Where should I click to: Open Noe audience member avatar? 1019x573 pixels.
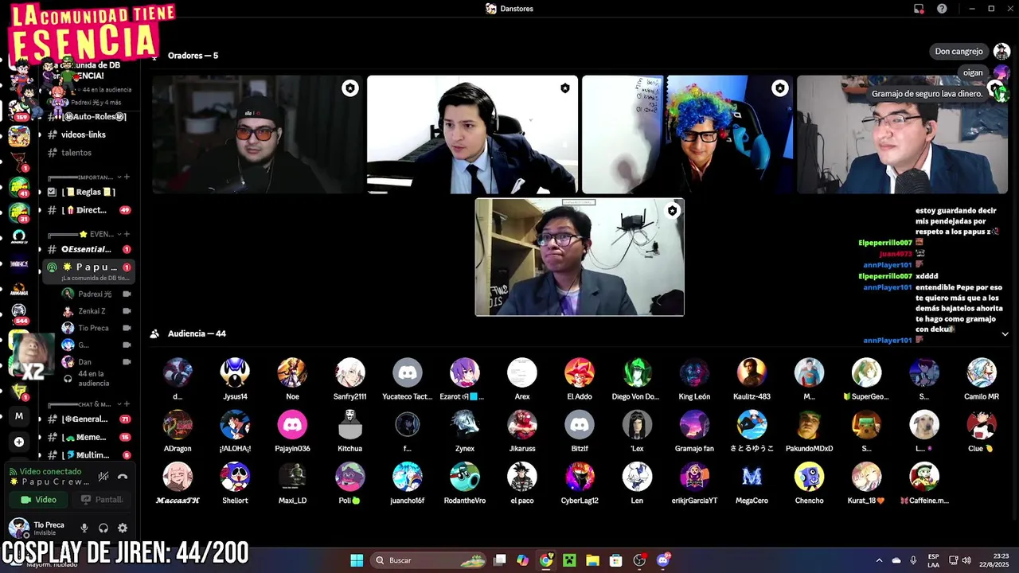(x=292, y=372)
